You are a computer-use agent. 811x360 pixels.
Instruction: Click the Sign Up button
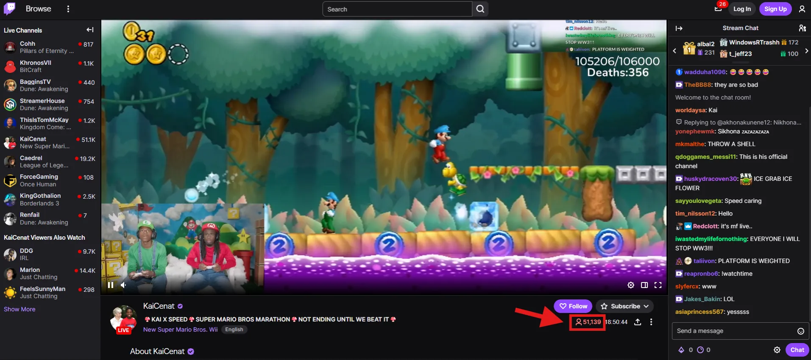775,9
